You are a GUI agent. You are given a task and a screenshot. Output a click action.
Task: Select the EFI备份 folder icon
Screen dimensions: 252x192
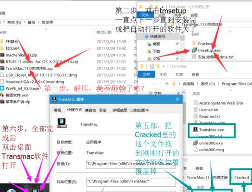[x=1, y=42]
